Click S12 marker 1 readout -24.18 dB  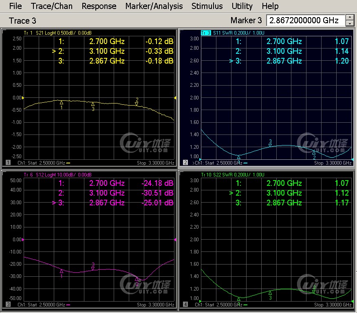point(157,183)
